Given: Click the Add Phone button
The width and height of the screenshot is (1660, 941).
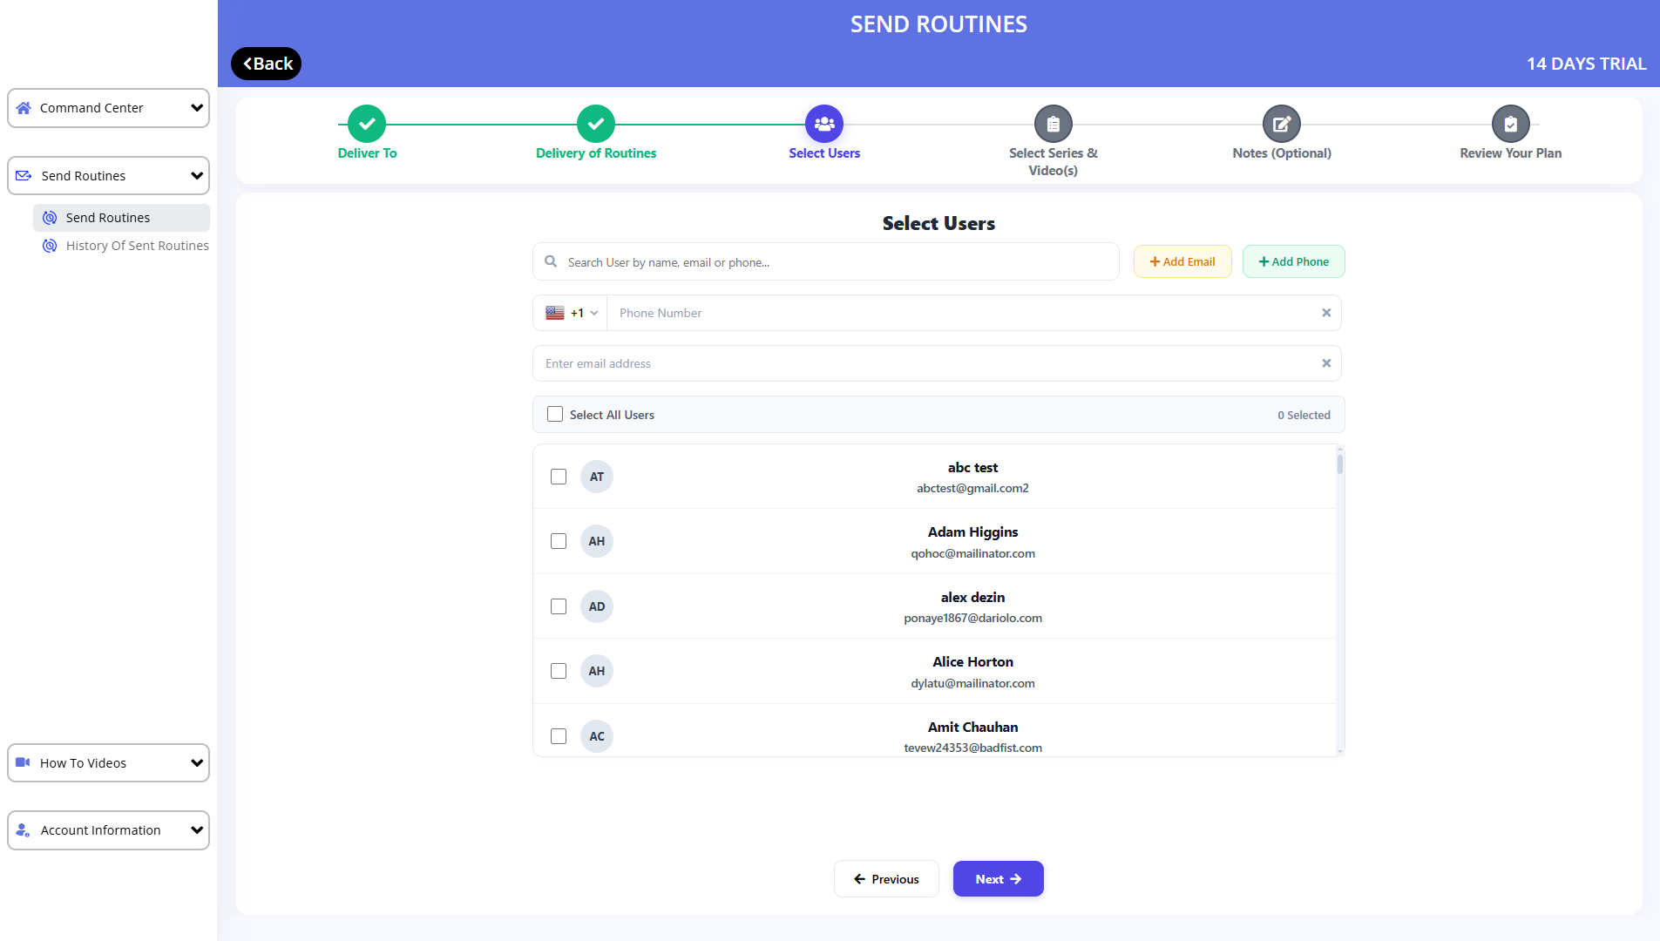Looking at the screenshot, I should [1294, 261].
